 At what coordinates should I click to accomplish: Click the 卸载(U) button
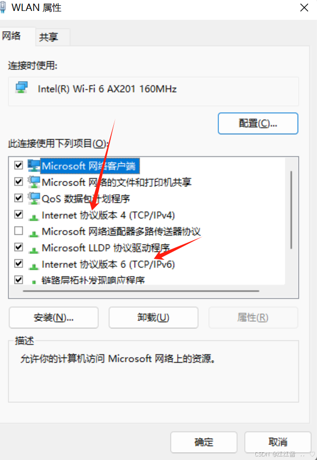point(153,318)
